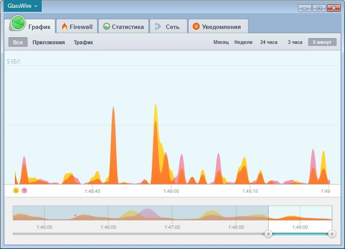This screenshot has height=249, width=345.
Task: Toggle the pink upload traffic indicator
Action: (25, 190)
